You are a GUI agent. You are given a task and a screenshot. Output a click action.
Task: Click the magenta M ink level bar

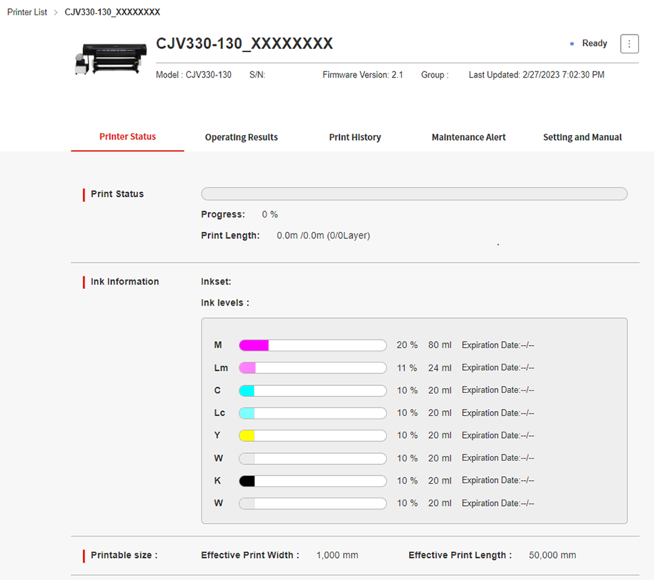point(312,345)
